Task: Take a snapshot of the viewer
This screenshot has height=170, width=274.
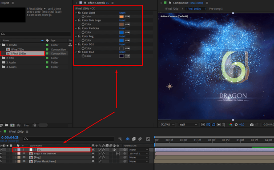Action: point(252,124)
